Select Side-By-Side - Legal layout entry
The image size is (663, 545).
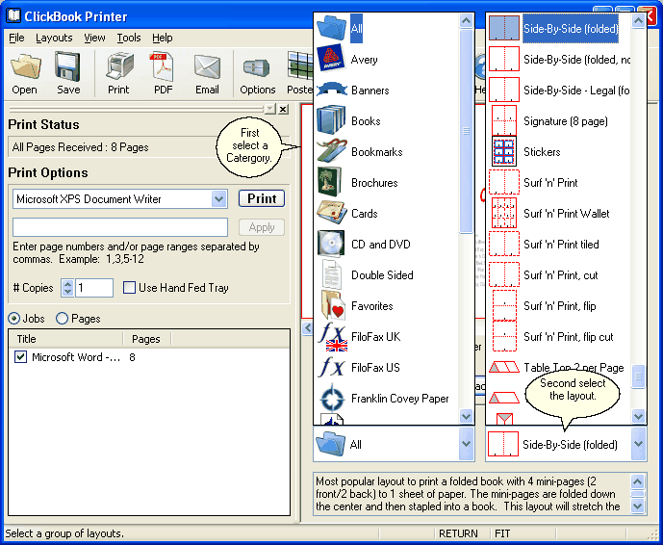point(559,90)
